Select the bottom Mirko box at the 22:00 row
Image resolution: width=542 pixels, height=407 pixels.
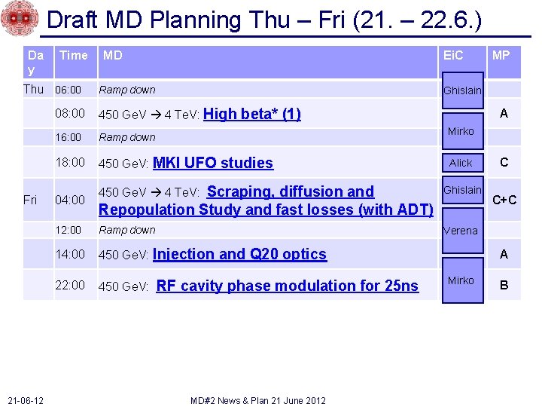461,280
